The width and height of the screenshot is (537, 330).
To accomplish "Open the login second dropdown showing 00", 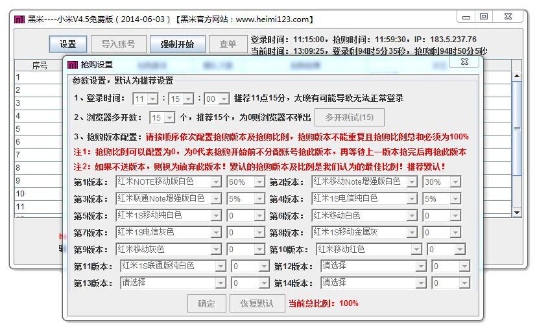I will tap(217, 99).
